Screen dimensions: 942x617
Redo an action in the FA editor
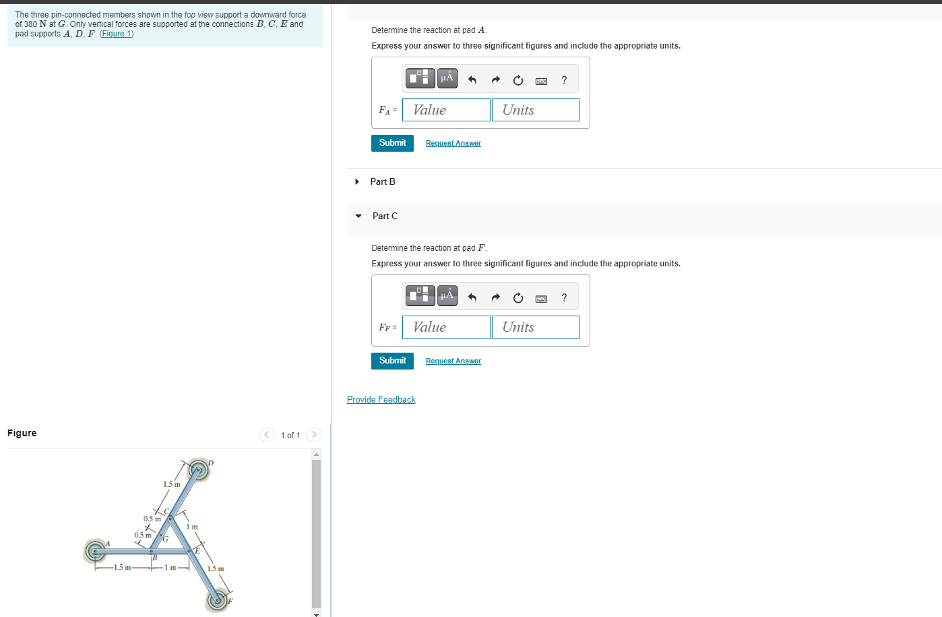pyautogui.click(x=495, y=80)
